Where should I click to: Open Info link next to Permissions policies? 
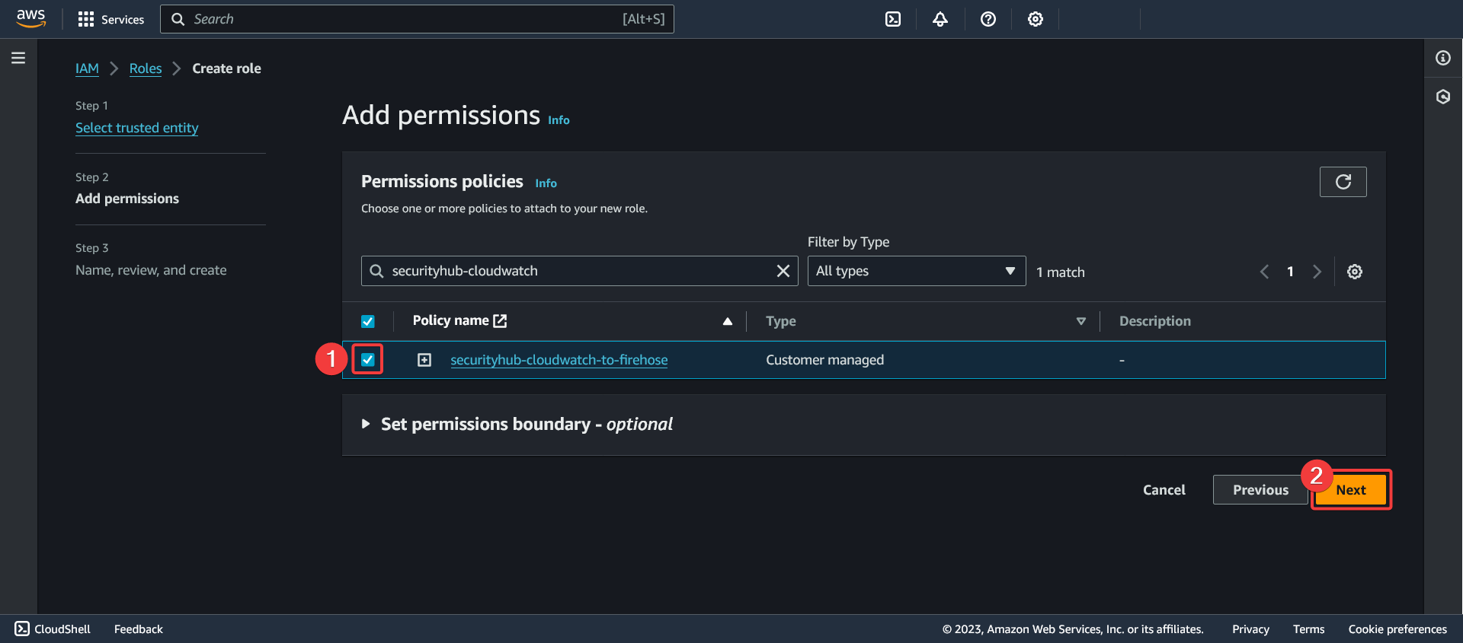click(x=546, y=183)
